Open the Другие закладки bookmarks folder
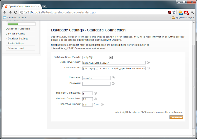Screen dimensions: 197x139 183,17
